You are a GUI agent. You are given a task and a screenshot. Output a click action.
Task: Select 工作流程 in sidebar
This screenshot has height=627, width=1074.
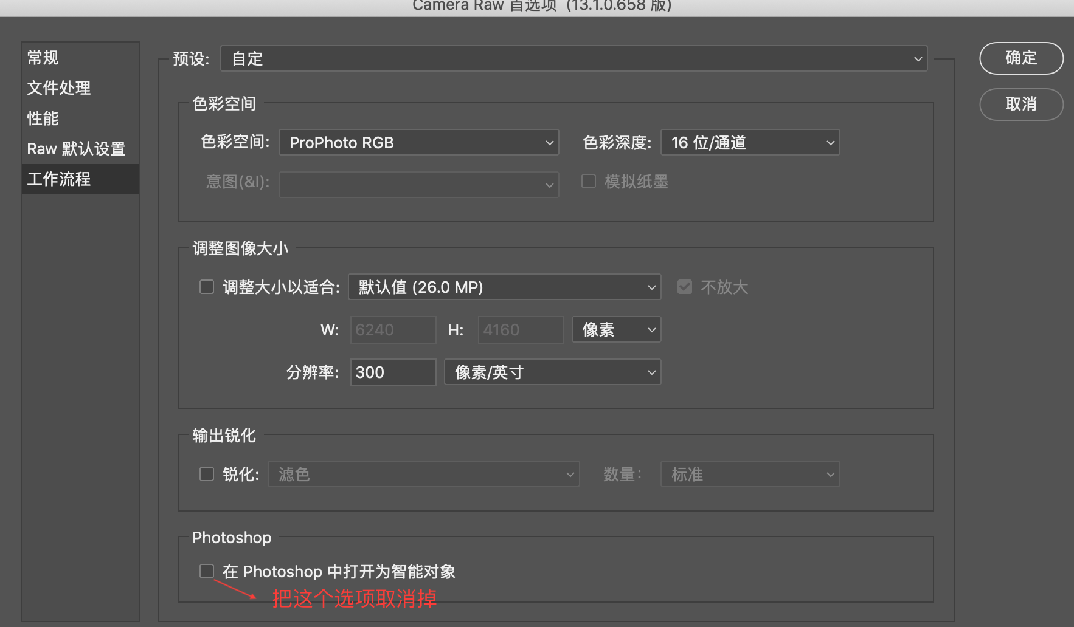tap(80, 179)
